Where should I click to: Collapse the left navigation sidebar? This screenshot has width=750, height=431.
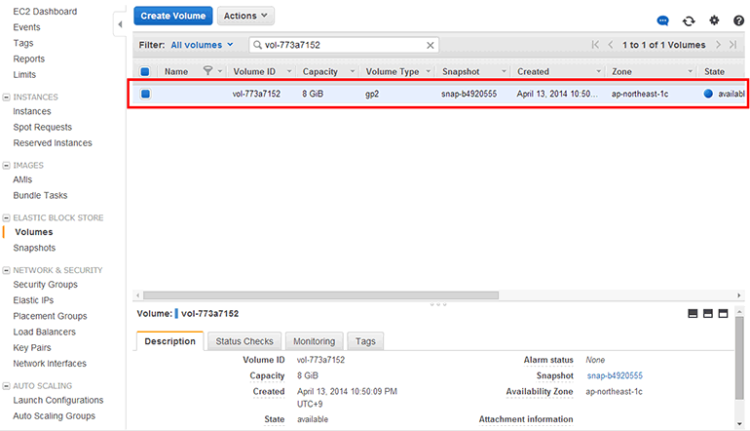point(120,22)
